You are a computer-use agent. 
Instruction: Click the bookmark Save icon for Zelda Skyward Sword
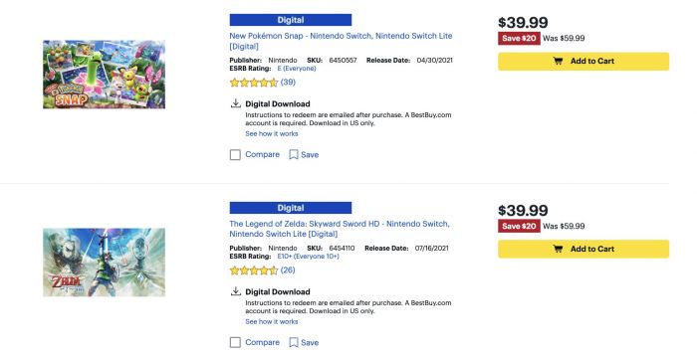(x=294, y=342)
